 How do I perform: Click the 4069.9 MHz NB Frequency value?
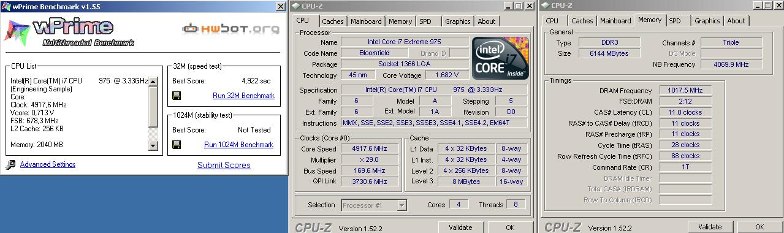731,64
